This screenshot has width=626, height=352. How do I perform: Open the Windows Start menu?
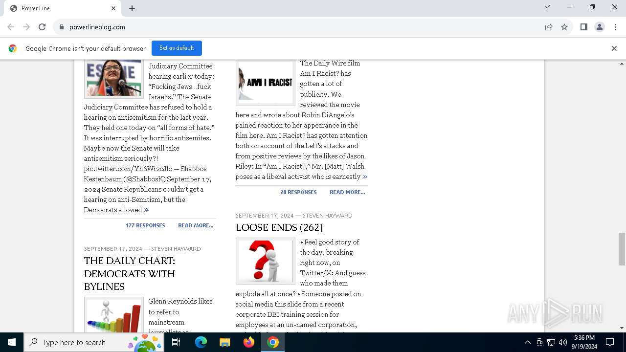point(12,342)
